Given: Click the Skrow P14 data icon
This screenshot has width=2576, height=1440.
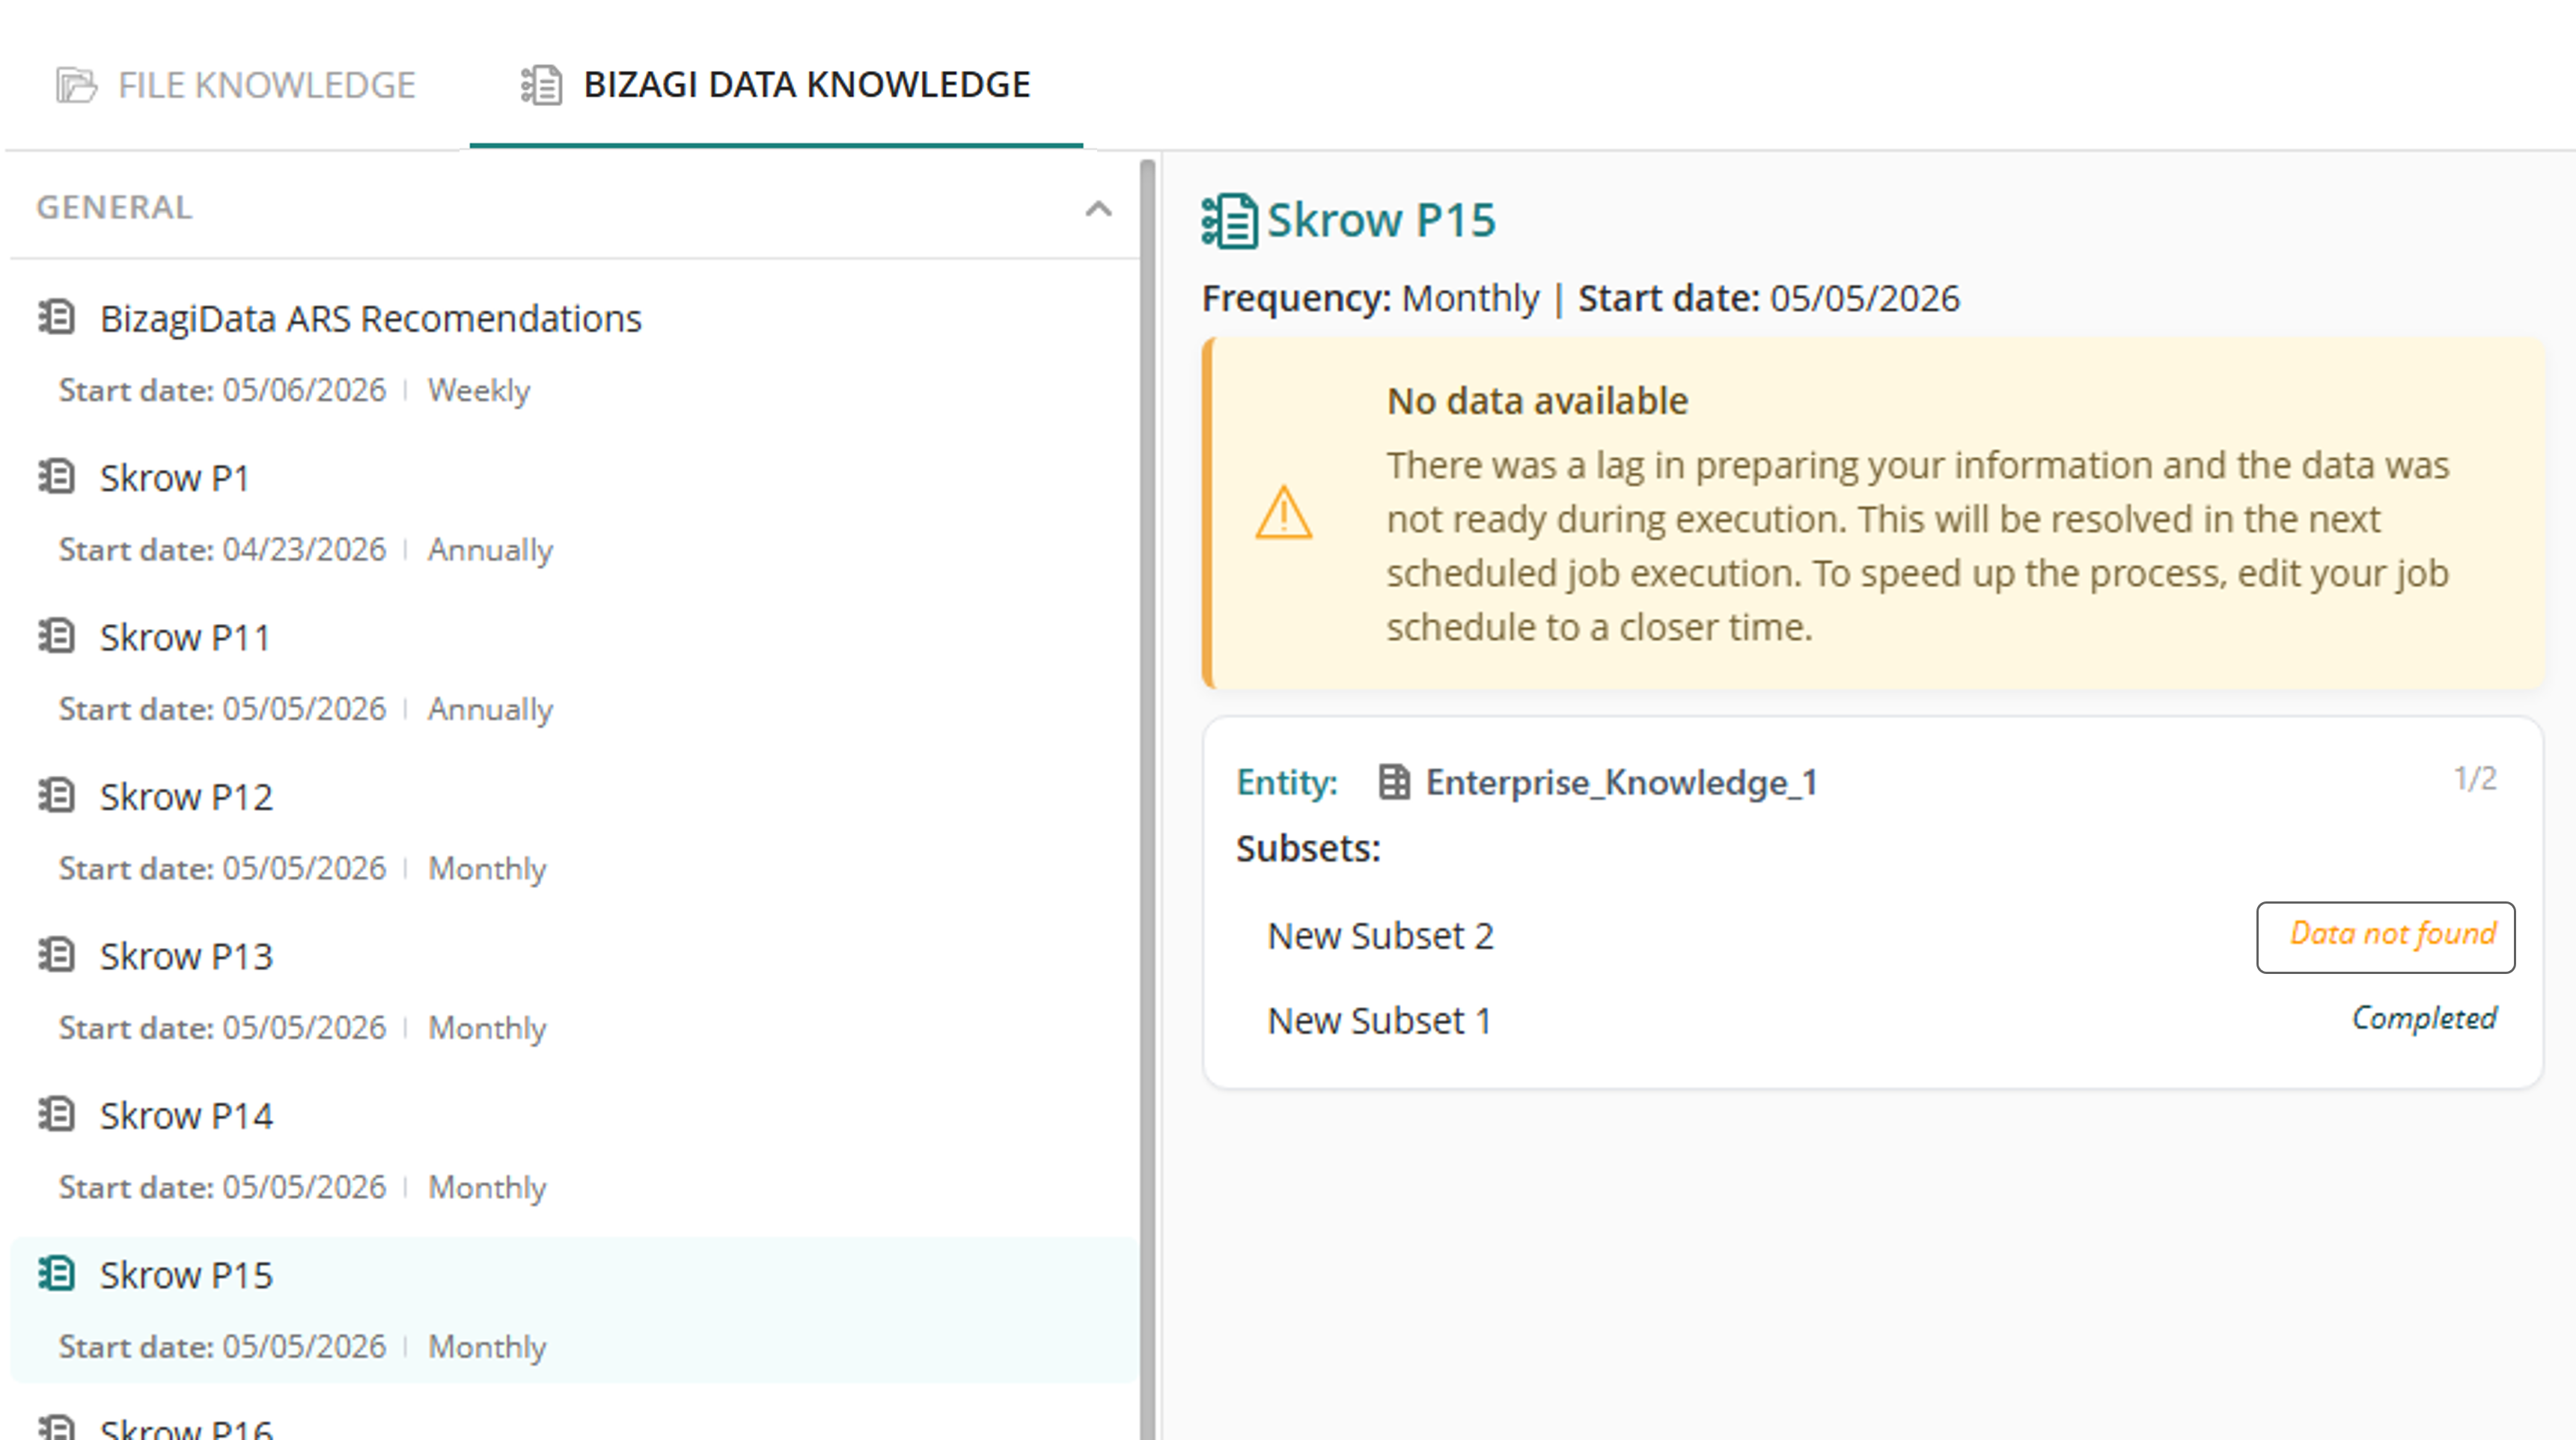Looking at the screenshot, I should tap(57, 1115).
